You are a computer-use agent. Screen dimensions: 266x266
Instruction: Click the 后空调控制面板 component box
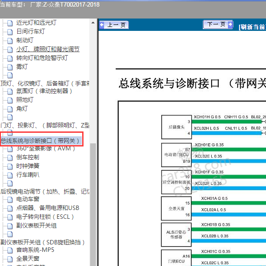(x=176, y=182)
